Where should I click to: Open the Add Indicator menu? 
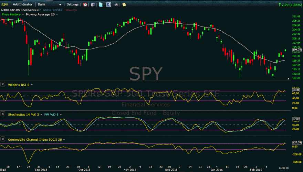(23, 4)
